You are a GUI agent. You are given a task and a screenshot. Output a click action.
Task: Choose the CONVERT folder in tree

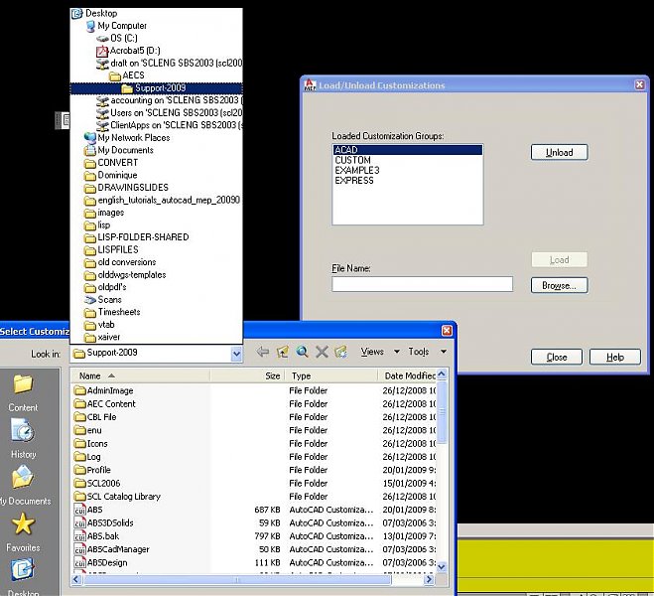pos(111,163)
